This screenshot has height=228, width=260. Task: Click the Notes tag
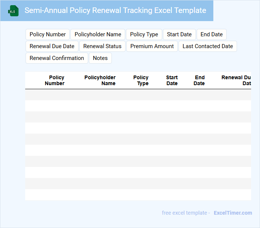[x=100, y=58]
